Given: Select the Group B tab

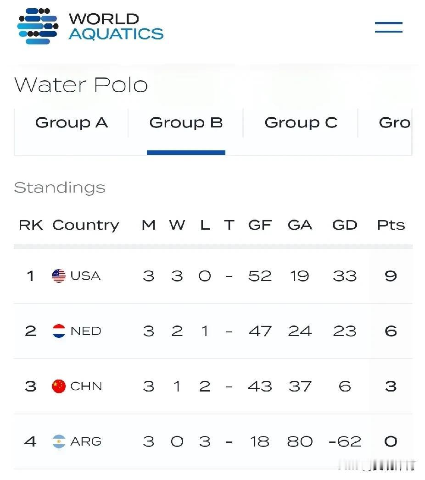Looking at the screenshot, I should click(186, 123).
